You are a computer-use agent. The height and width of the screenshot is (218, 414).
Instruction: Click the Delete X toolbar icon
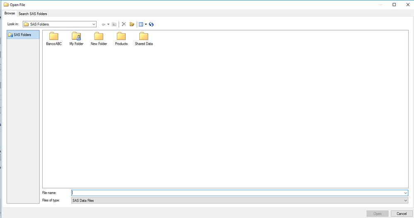[x=124, y=24]
